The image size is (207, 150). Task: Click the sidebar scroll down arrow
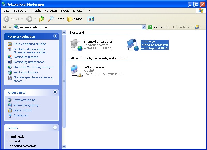point(64,147)
